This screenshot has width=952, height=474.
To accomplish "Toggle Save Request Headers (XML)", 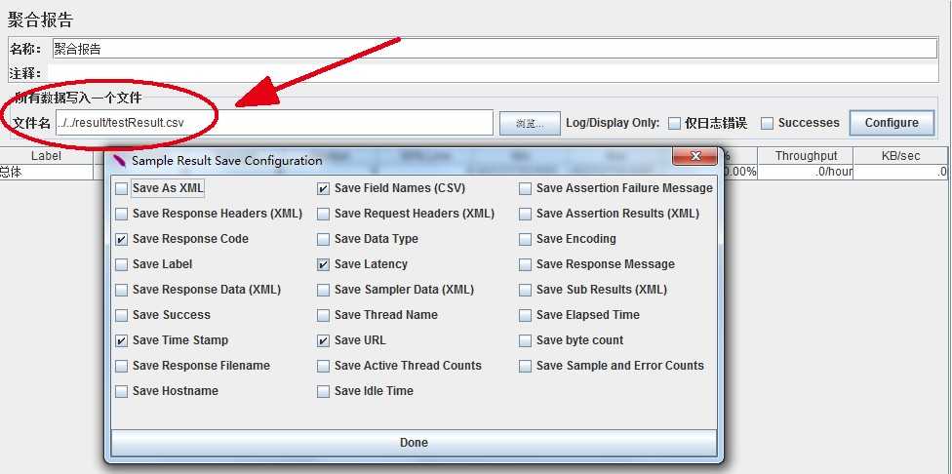I will click(x=324, y=215).
